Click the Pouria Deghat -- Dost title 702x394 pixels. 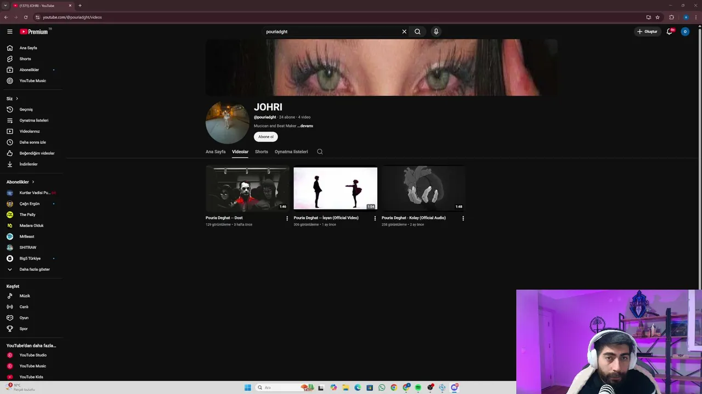[x=224, y=218]
